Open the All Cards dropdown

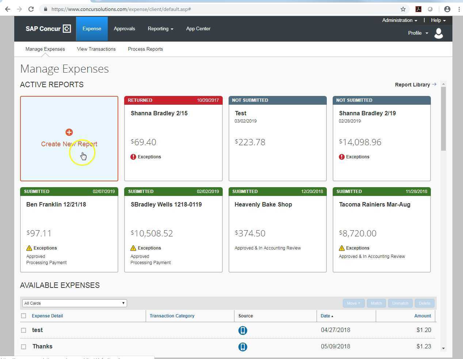pos(74,303)
